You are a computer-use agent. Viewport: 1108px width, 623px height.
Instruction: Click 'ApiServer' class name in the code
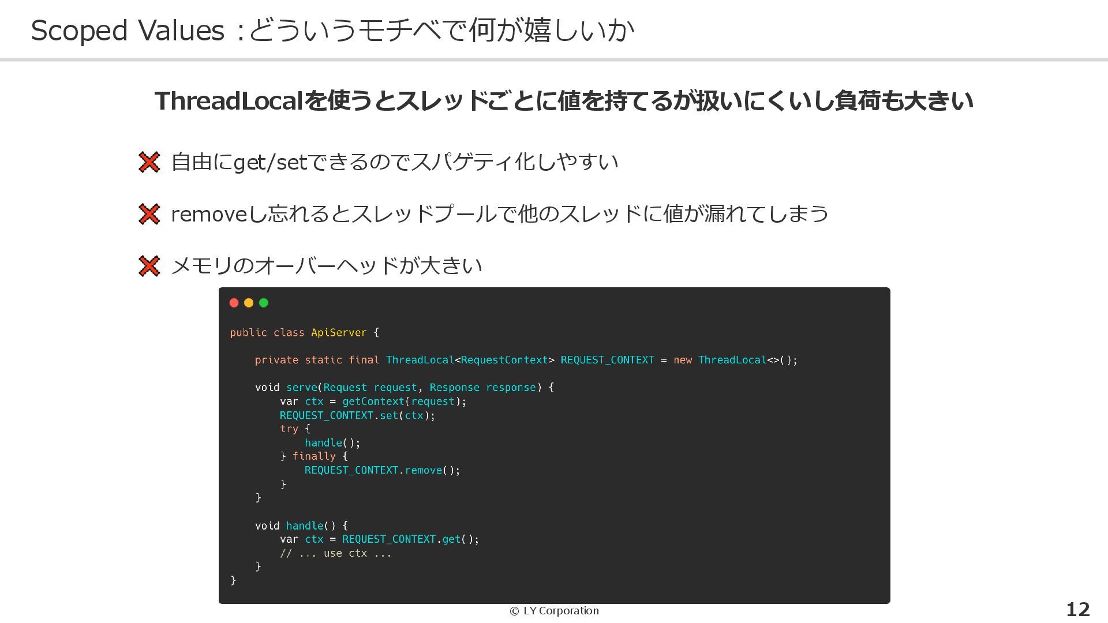339,333
